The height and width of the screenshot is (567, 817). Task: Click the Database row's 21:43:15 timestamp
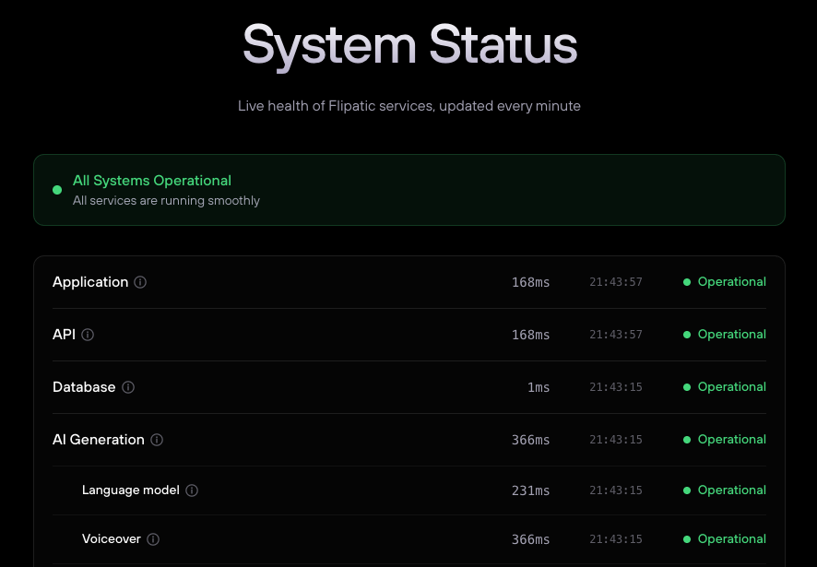coord(616,387)
